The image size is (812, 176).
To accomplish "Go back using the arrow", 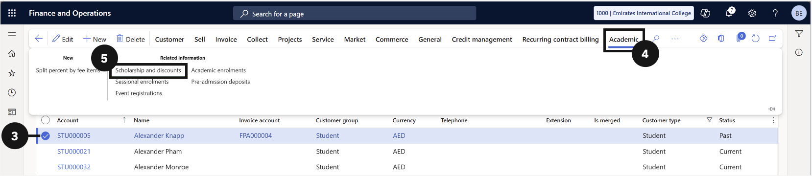I will (x=39, y=39).
